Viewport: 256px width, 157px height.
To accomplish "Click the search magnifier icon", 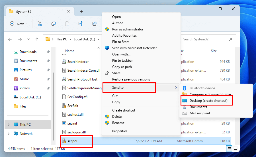I will click(x=230, y=39).
